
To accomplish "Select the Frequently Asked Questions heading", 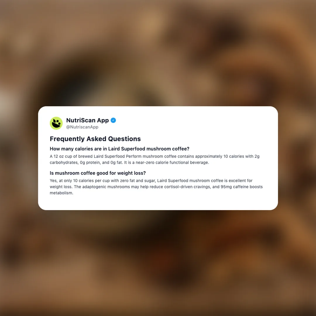I will (95, 139).
